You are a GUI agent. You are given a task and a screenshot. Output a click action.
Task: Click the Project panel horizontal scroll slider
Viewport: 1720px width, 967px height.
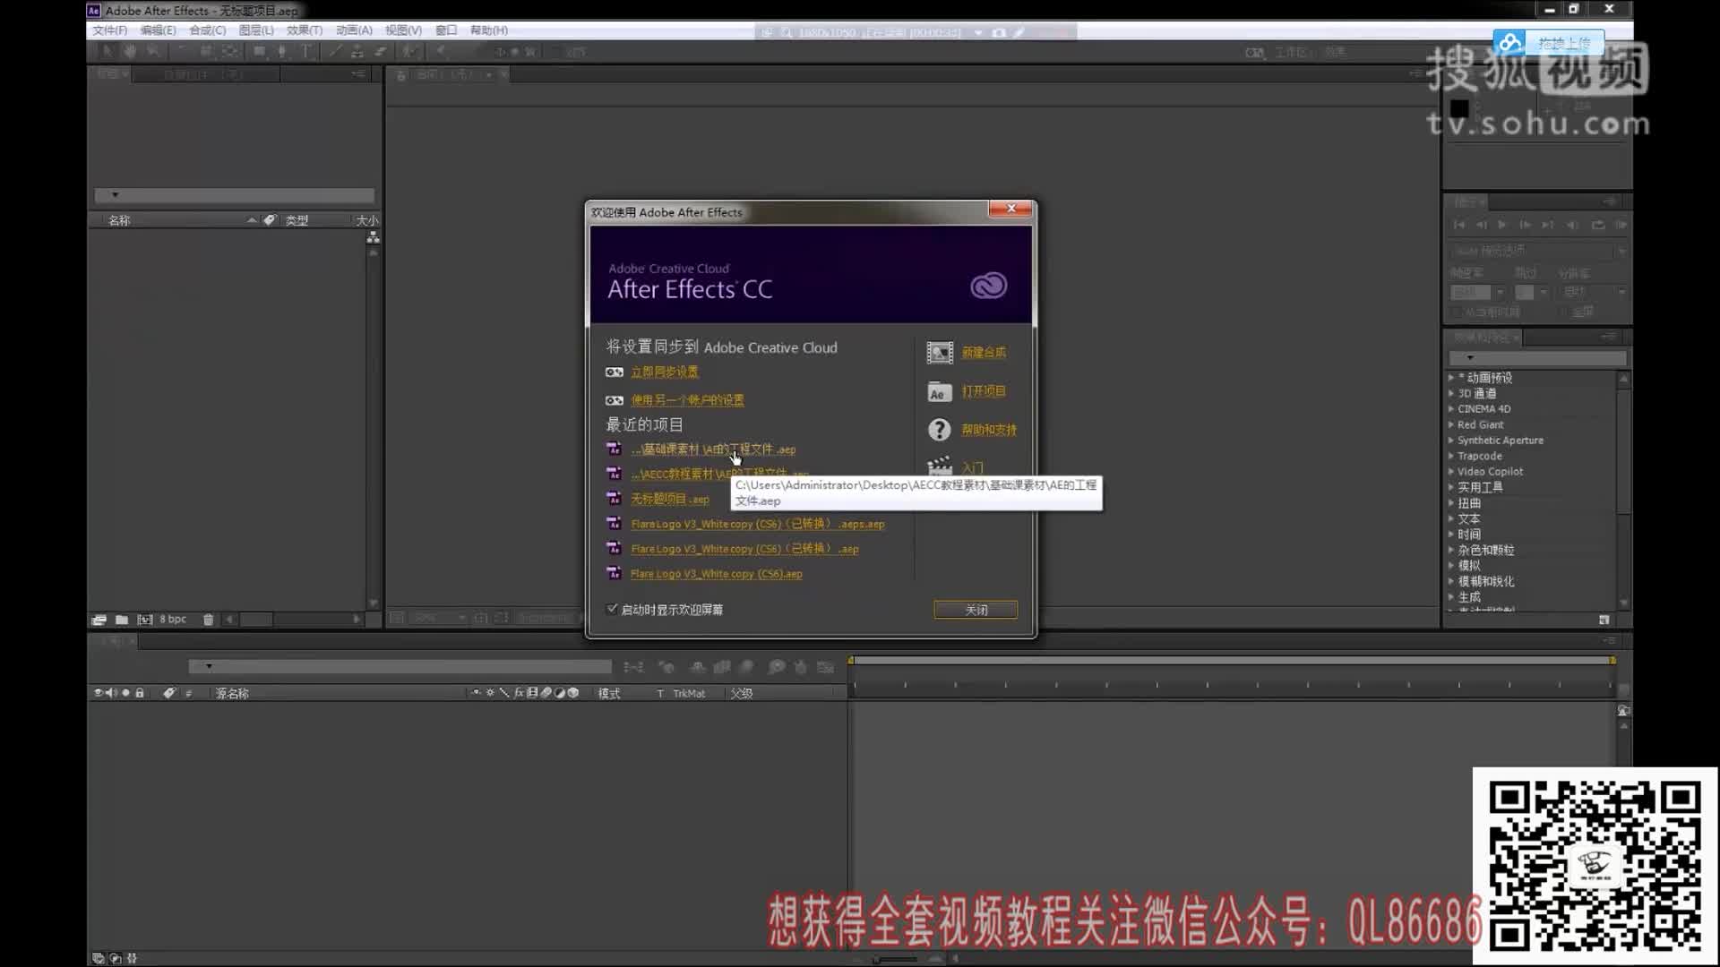(255, 620)
